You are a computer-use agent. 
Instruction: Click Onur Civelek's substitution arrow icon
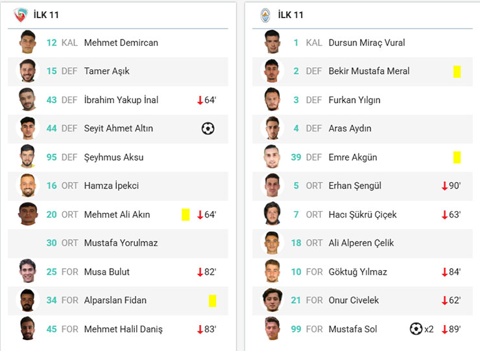click(x=444, y=300)
